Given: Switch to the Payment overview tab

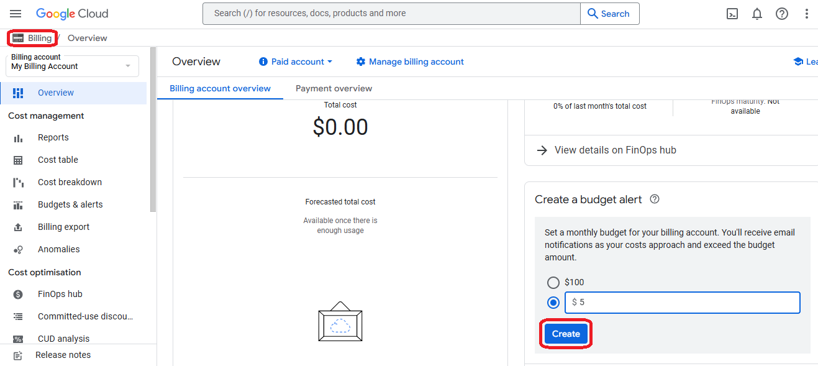Looking at the screenshot, I should point(334,88).
